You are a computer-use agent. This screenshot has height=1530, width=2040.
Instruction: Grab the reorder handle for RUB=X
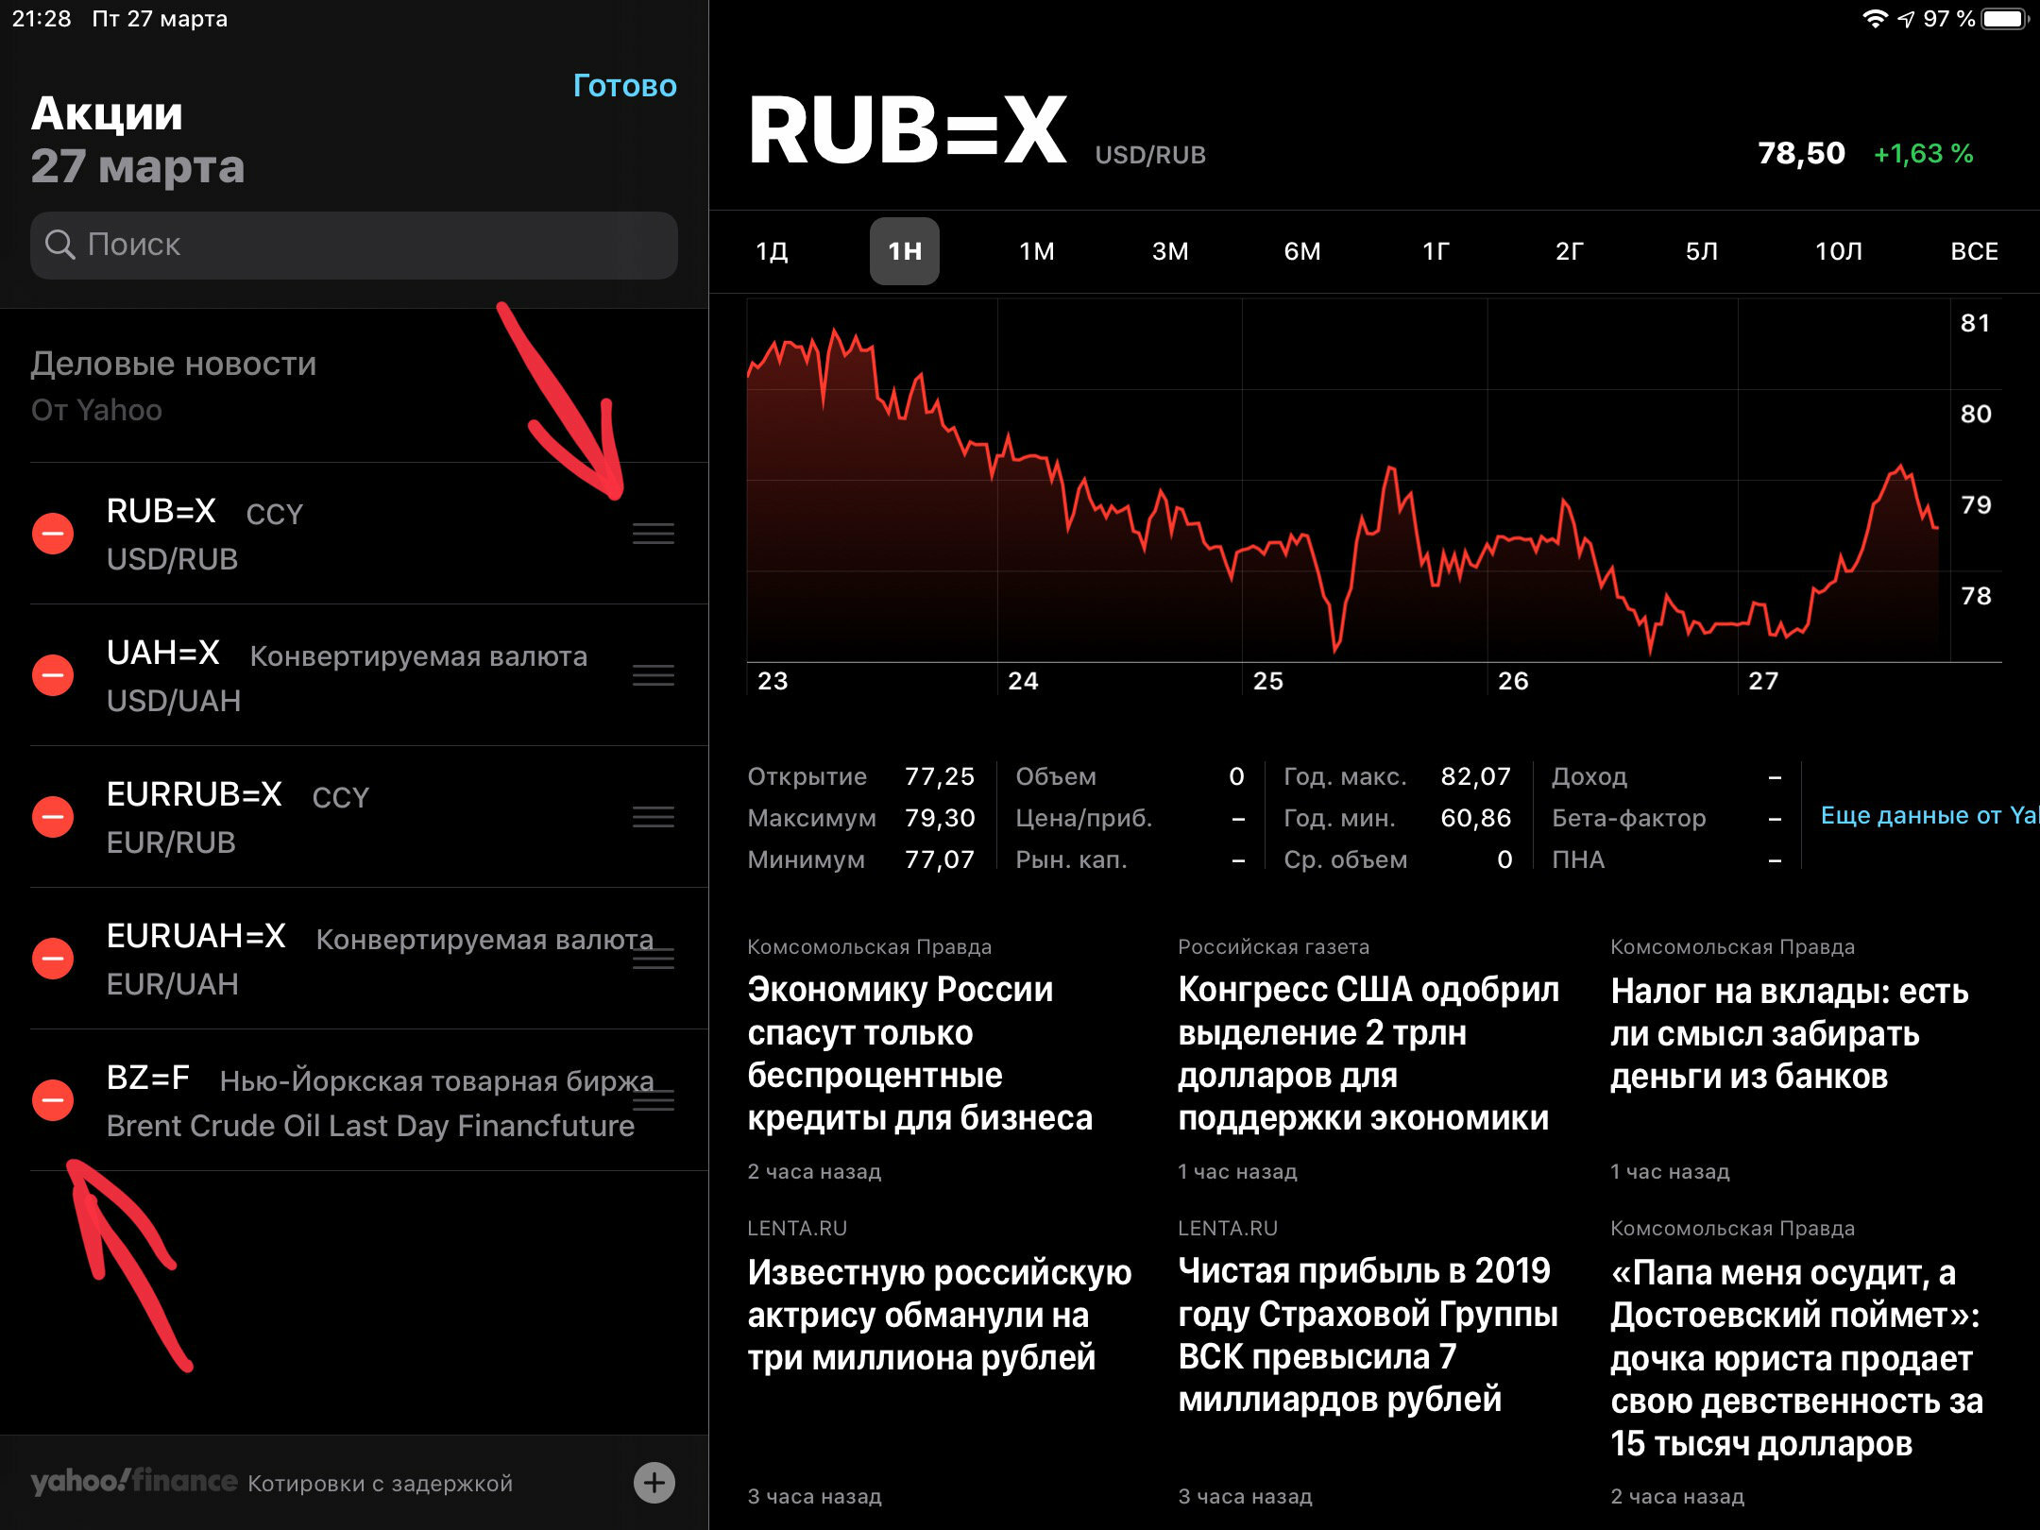(x=654, y=534)
